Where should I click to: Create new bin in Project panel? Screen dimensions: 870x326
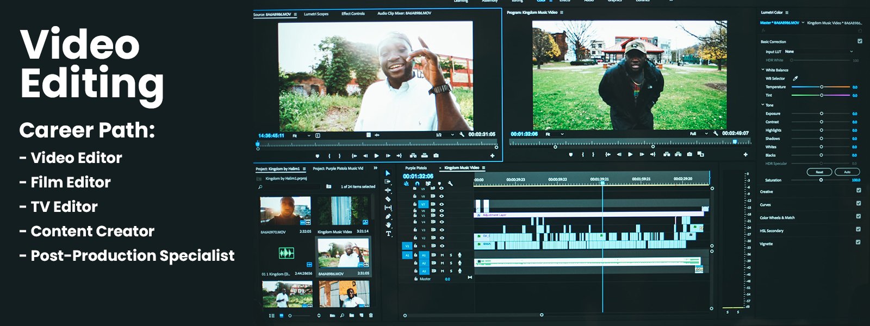point(351,315)
